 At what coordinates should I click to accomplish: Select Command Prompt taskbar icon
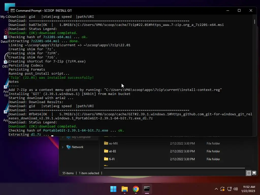coord(147,189)
